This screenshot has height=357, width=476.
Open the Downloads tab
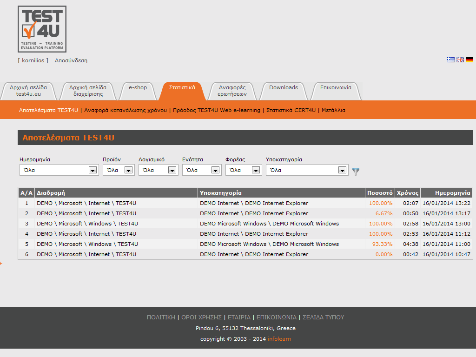(x=284, y=91)
